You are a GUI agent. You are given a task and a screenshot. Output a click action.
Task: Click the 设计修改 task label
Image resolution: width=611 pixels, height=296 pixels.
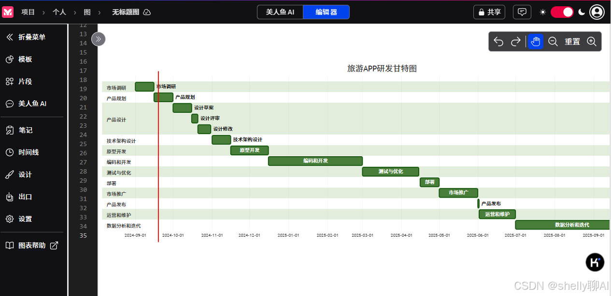pos(223,129)
